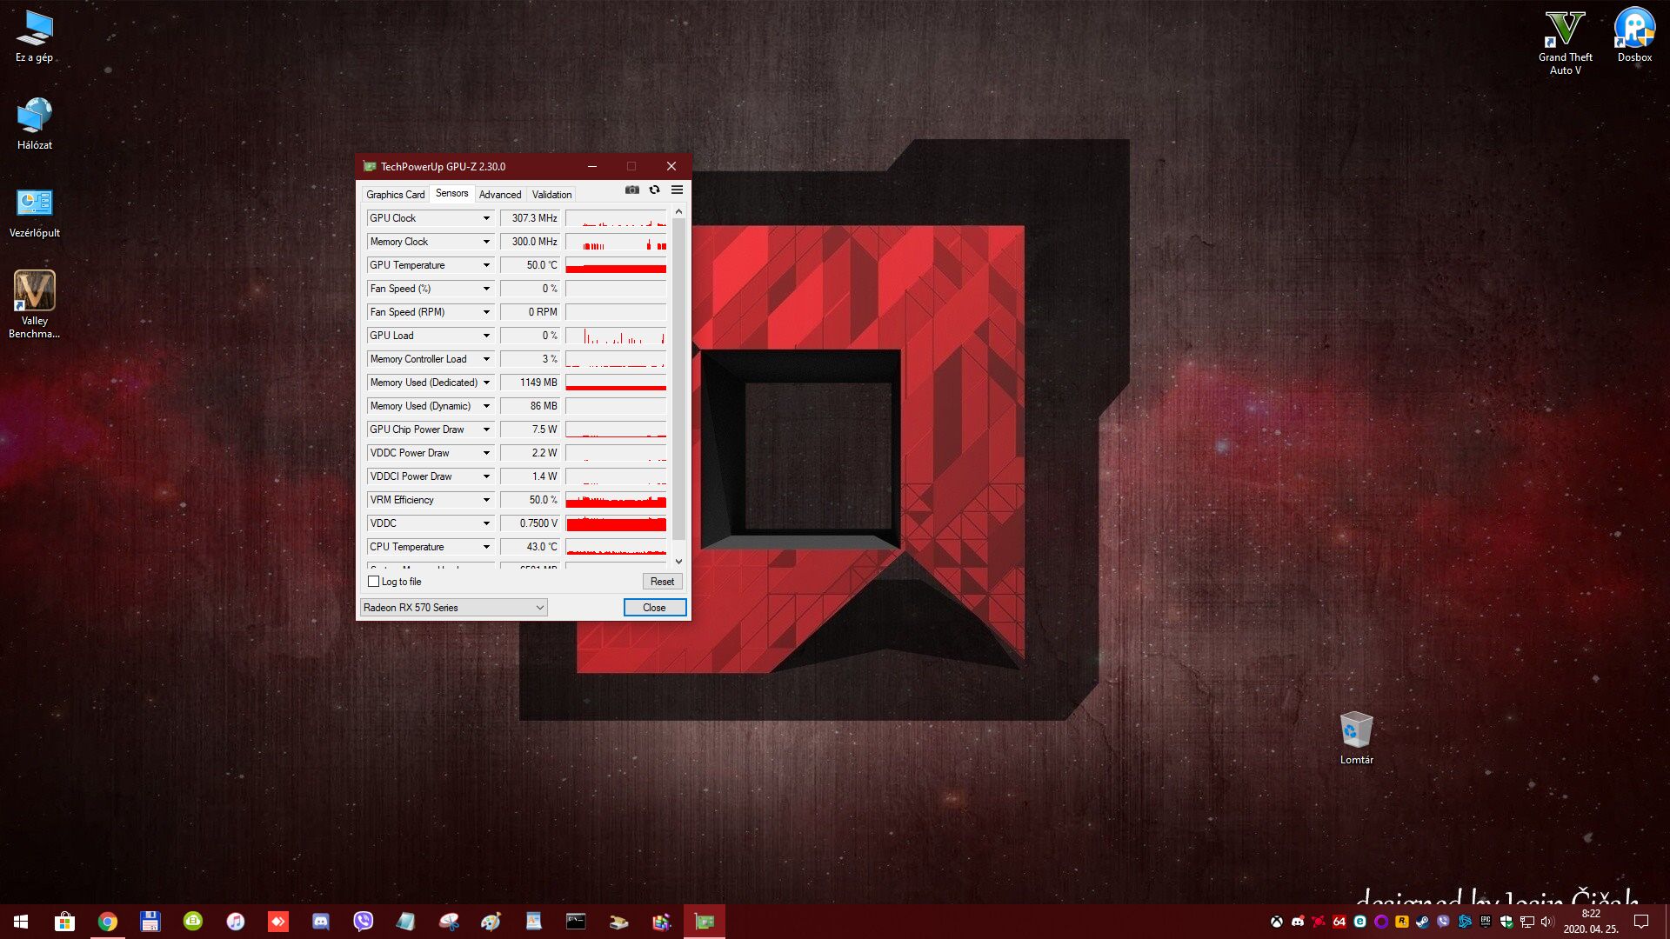Click the sensor list scroll-down arrow
Viewport: 1670px width, 939px height.
tap(678, 562)
